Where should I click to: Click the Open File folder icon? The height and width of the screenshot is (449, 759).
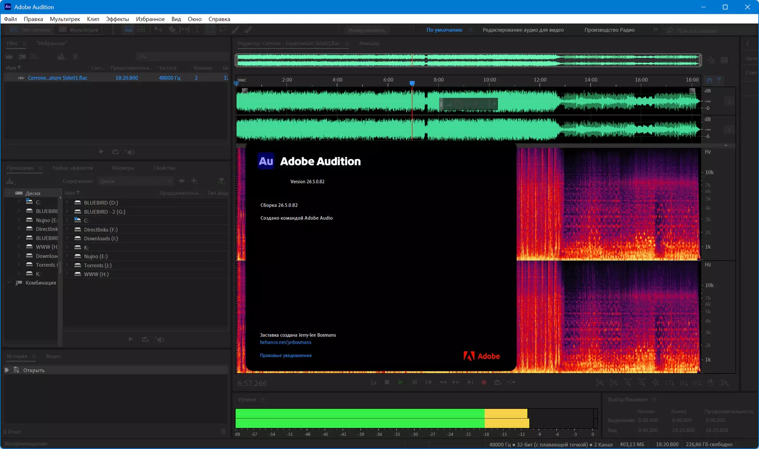(x=9, y=56)
